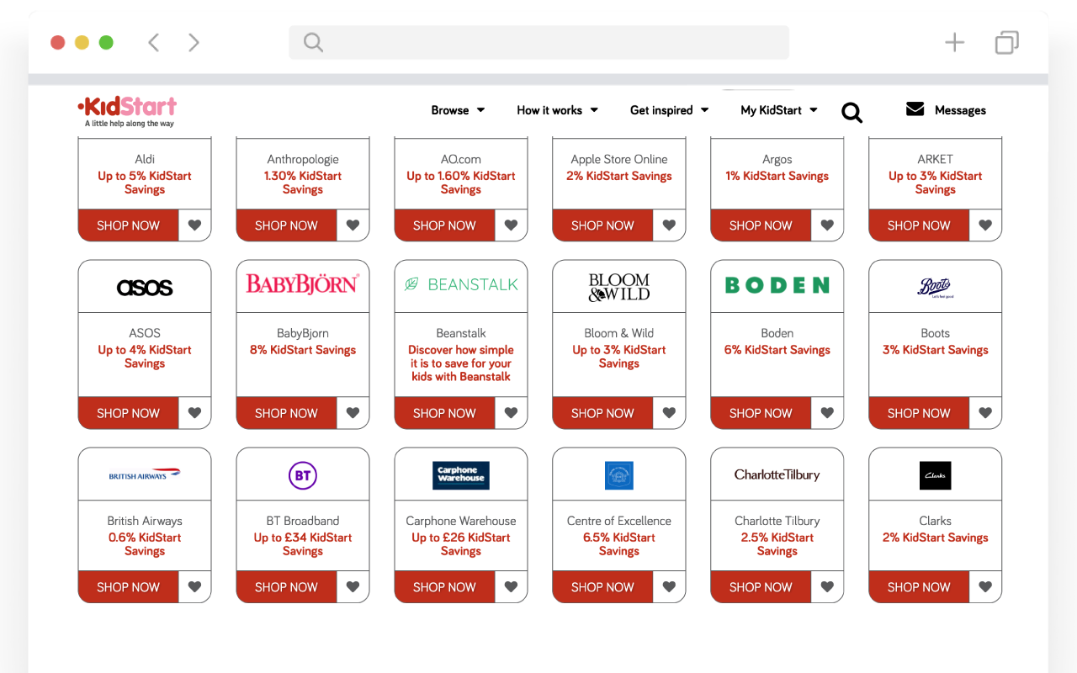Viewport: 1077px width, 673px height.
Task: Add Beanstalk to favourites heart
Action: tap(511, 413)
